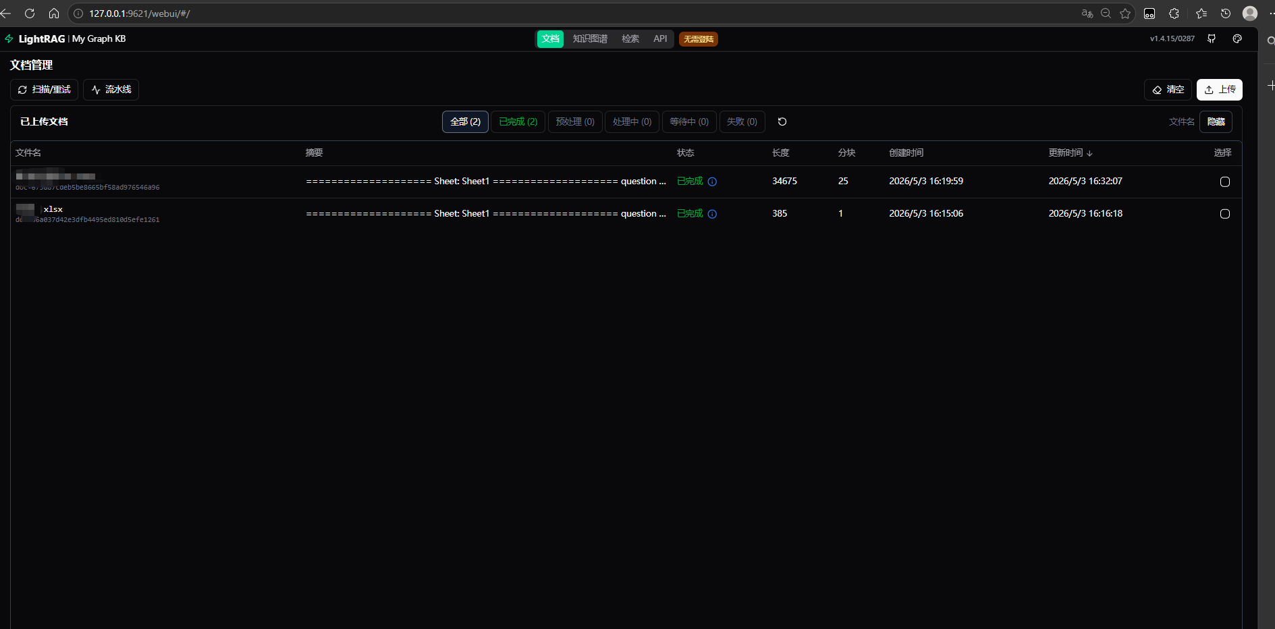This screenshot has height=629, width=1275.
Task: Click the browser address bar URL
Action: coord(140,13)
